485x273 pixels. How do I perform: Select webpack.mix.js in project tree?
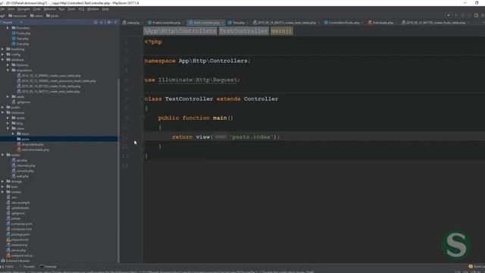point(20,256)
